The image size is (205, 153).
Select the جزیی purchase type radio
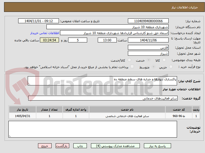point(171,67)
